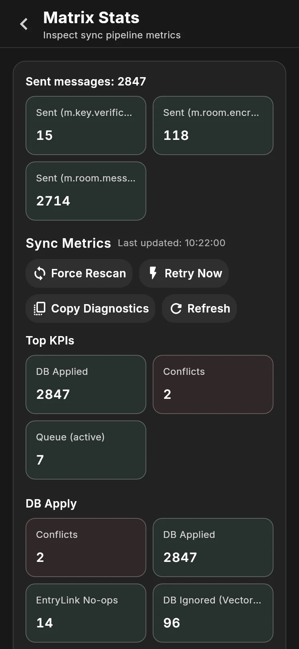Tap the Retry Now lightning bolt icon

point(153,273)
